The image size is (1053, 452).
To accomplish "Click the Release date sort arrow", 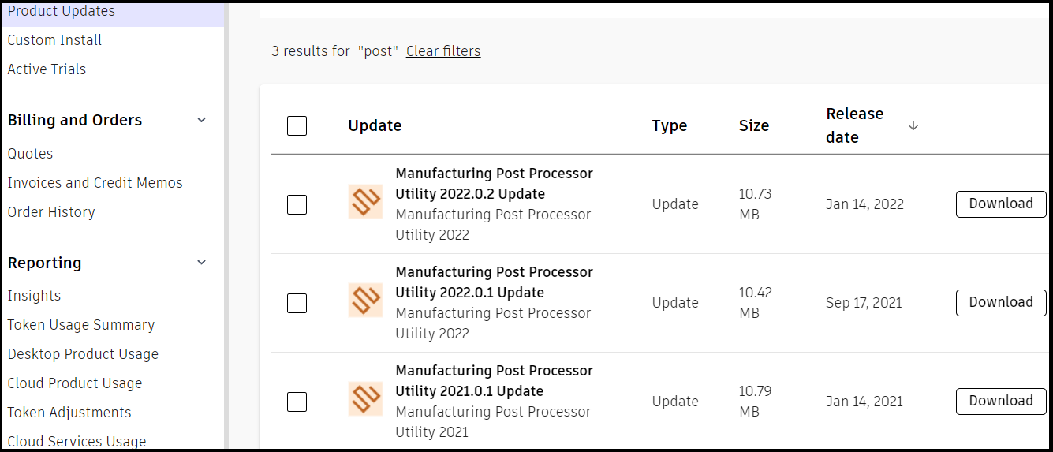I will (913, 126).
